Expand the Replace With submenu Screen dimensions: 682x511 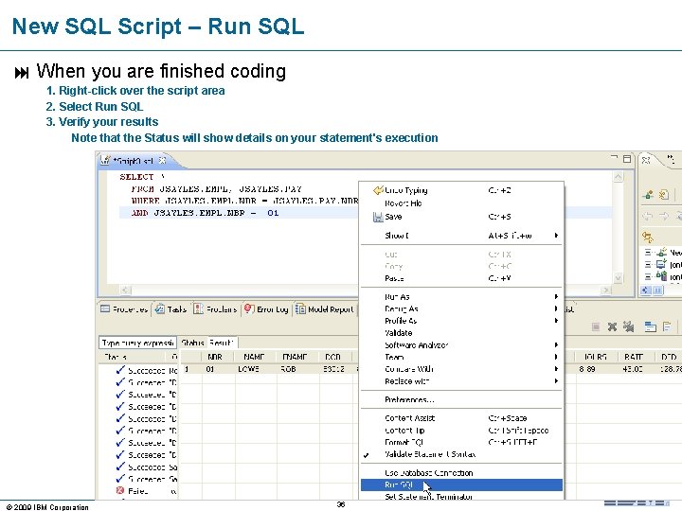pos(461,381)
